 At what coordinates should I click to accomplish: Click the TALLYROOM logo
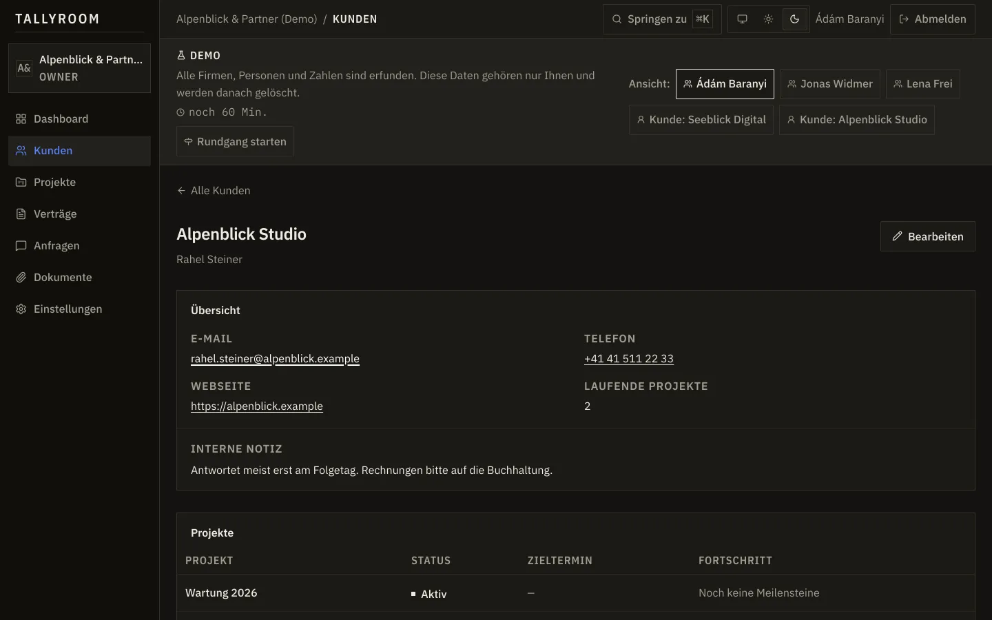tap(57, 19)
